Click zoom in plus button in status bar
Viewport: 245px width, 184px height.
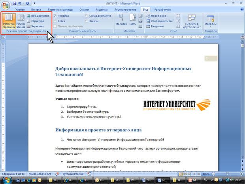tap(241, 174)
